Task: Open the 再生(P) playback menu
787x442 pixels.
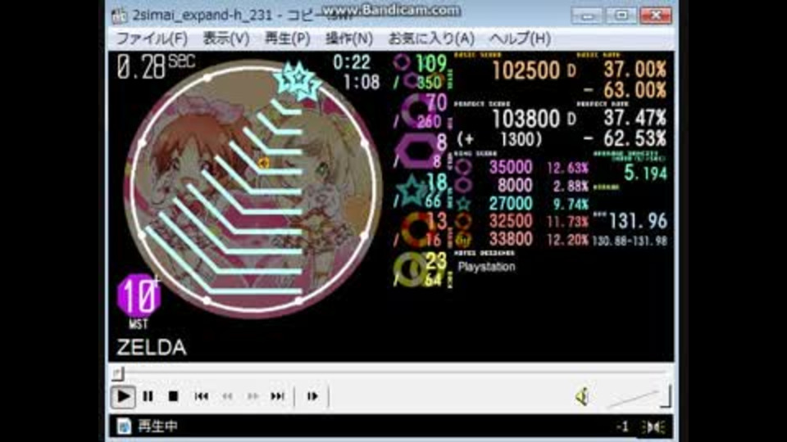Action: coord(287,38)
